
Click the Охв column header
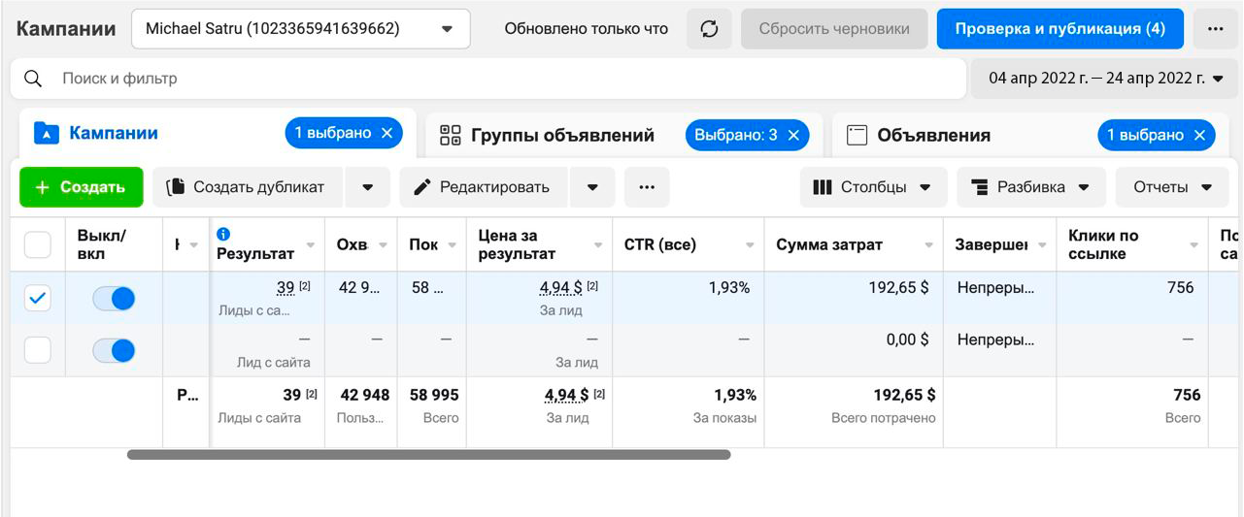click(x=352, y=245)
